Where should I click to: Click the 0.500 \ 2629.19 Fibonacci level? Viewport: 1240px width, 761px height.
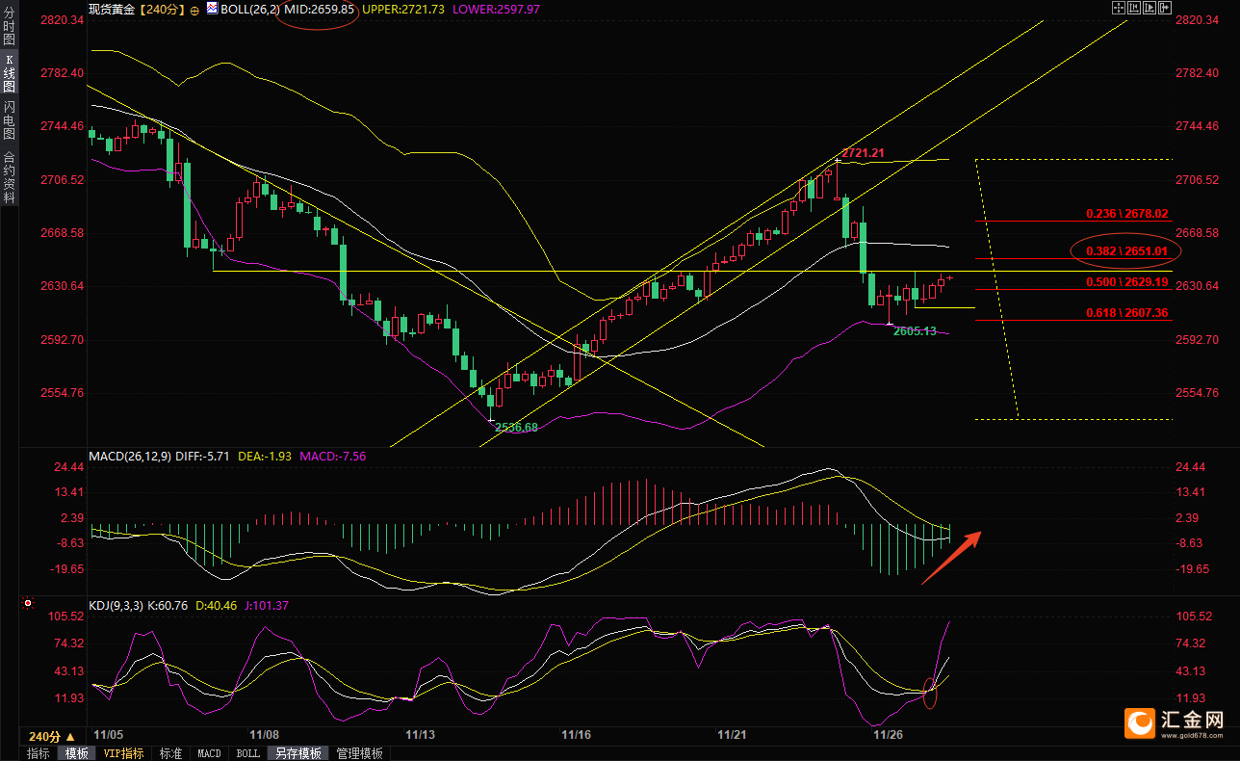pyautogui.click(x=1126, y=281)
